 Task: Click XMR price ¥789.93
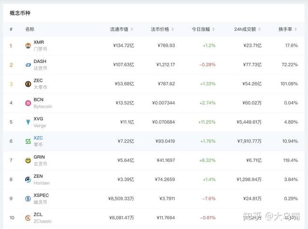[x=166, y=46]
